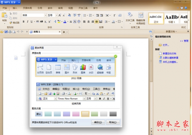
Task: Click the underline formatting icon
Action: tap(32, 21)
